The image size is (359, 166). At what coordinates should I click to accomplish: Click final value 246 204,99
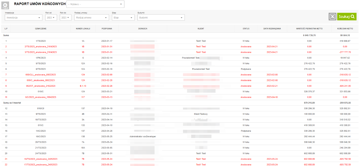click(x=345, y=148)
